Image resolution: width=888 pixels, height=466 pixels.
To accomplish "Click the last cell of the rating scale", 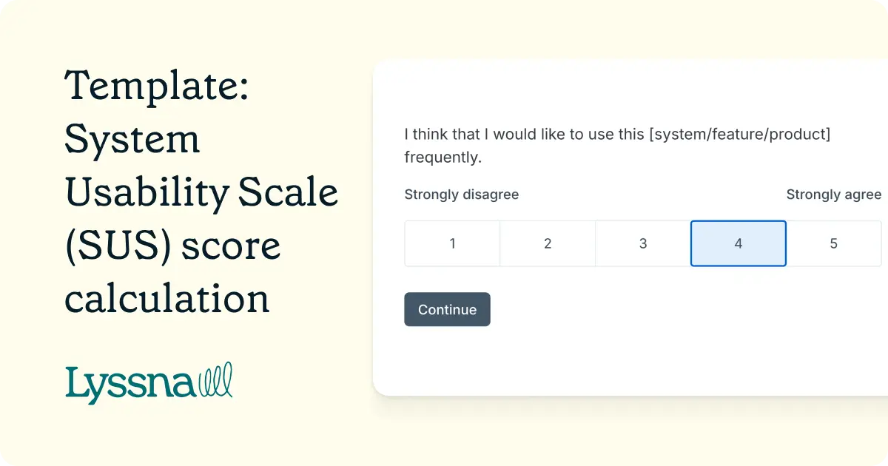I will point(833,243).
